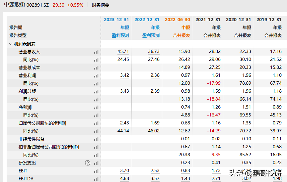Click help question mark beside 研发支出
The height and width of the screenshot is (182, 287).
88,163
